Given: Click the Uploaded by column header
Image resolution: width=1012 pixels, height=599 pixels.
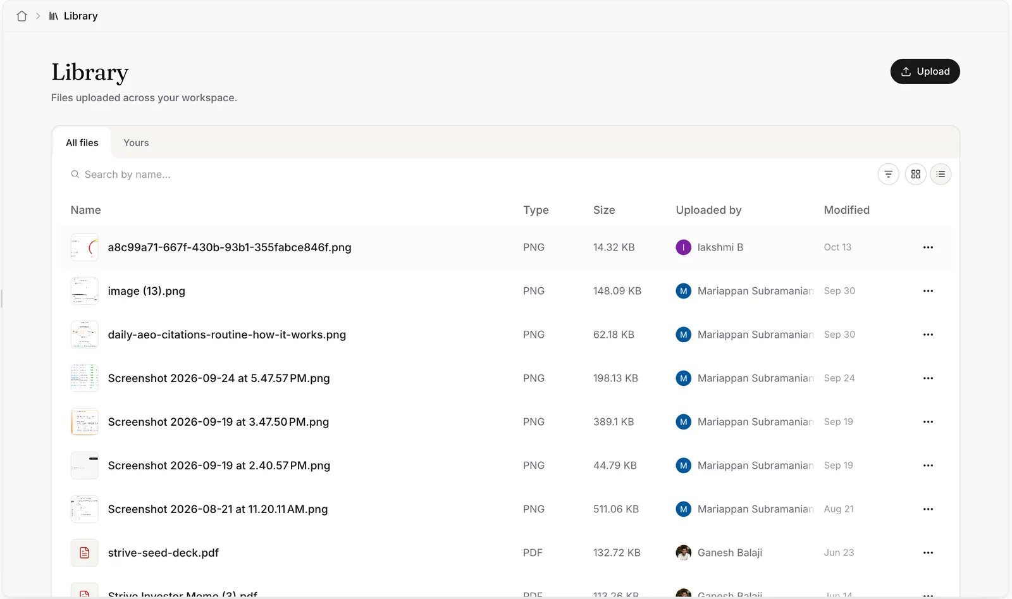Looking at the screenshot, I should pyautogui.click(x=708, y=210).
